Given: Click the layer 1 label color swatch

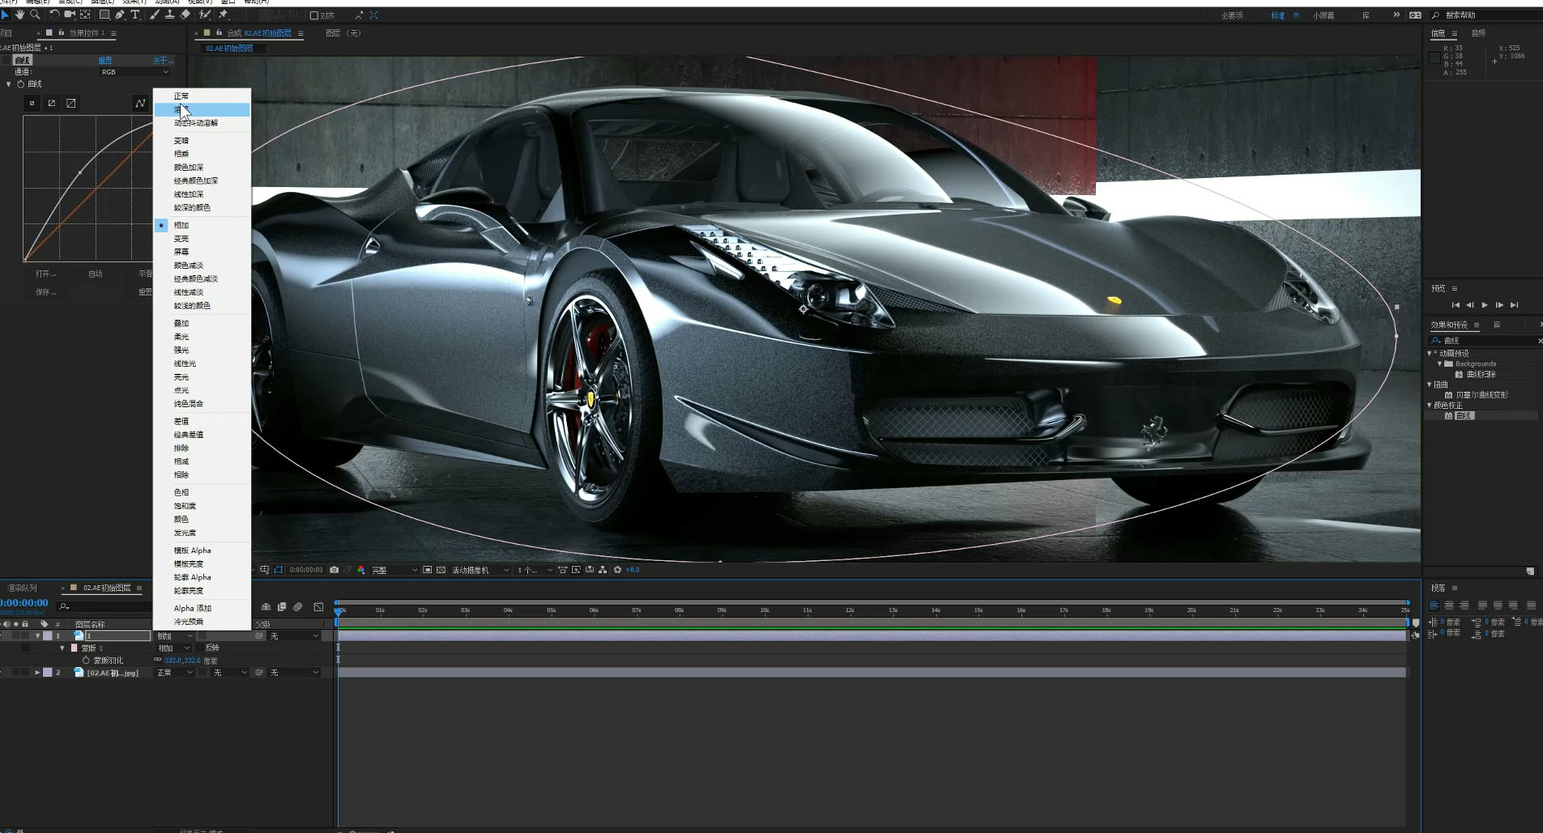Looking at the screenshot, I should (48, 636).
